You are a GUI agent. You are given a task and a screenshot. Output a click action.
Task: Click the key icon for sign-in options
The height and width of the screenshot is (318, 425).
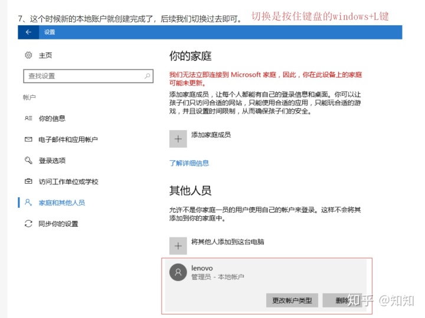pos(28,160)
